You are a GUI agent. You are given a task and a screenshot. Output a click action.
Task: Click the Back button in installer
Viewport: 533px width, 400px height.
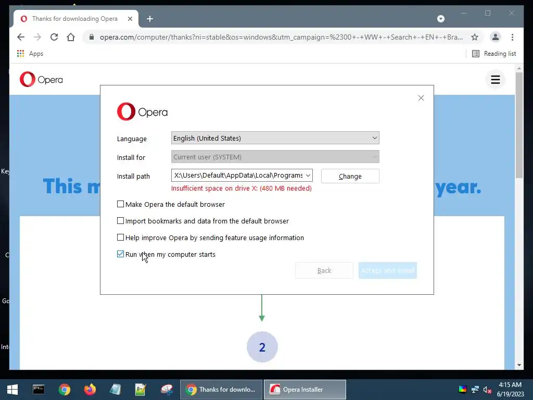[324, 270]
